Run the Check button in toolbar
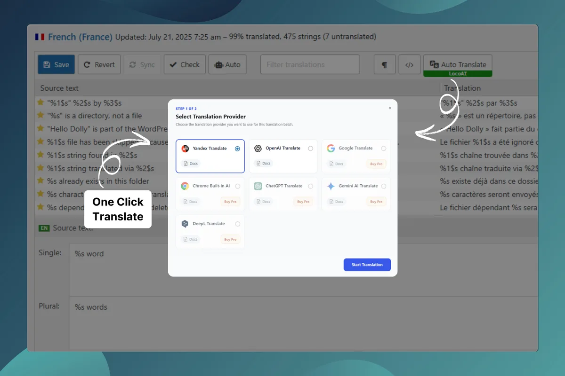The height and width of the screenshot is (376, 565). [x=185, y=64]
